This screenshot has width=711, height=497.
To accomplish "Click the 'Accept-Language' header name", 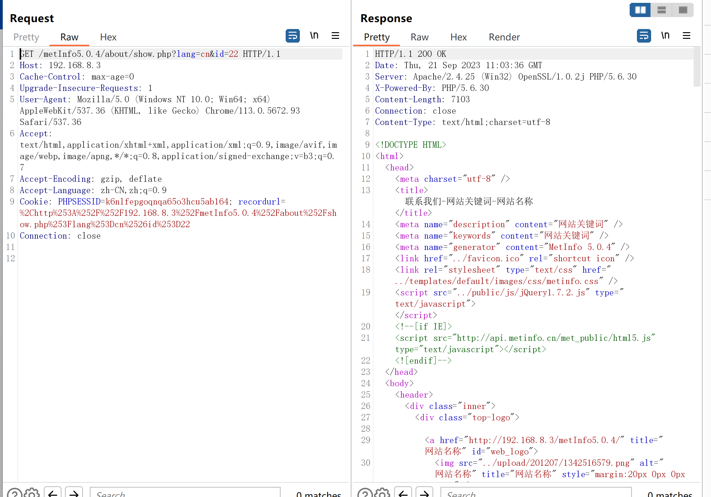I will coord(55,190).
